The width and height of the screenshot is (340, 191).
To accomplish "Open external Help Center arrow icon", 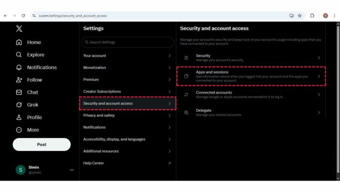I will (170, 163).
